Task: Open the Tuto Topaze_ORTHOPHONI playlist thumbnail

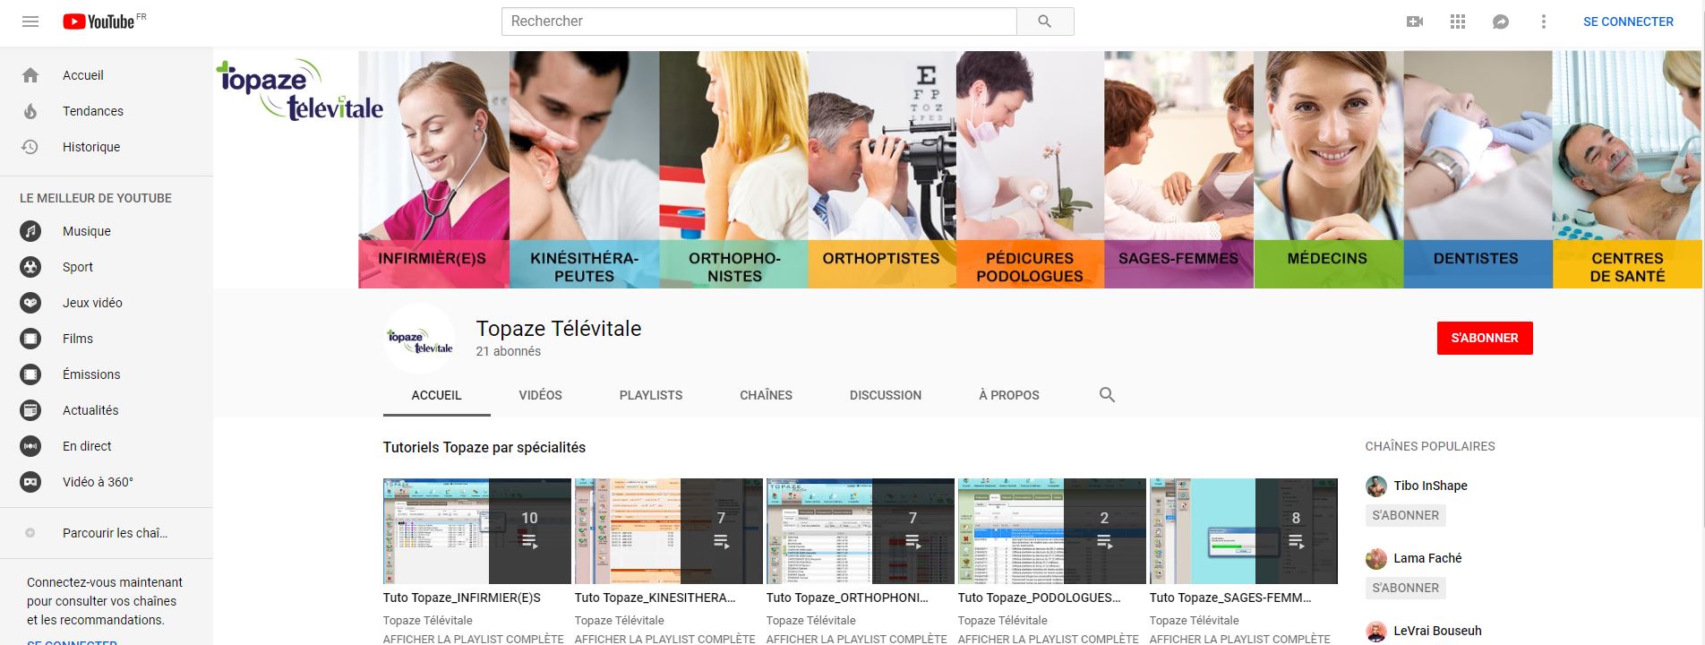Action: pyautogui.click(x=861, y=531)
